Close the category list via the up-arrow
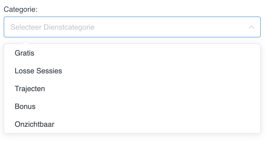266x143 pixels. pos(251,27)
